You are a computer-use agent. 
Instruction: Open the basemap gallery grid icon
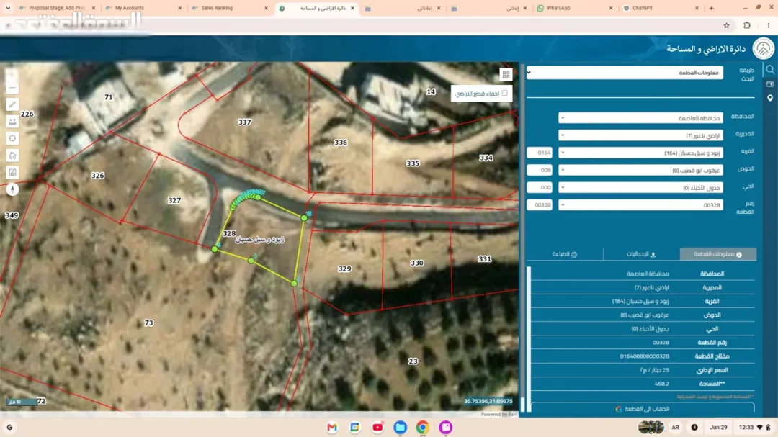(506, 74)
